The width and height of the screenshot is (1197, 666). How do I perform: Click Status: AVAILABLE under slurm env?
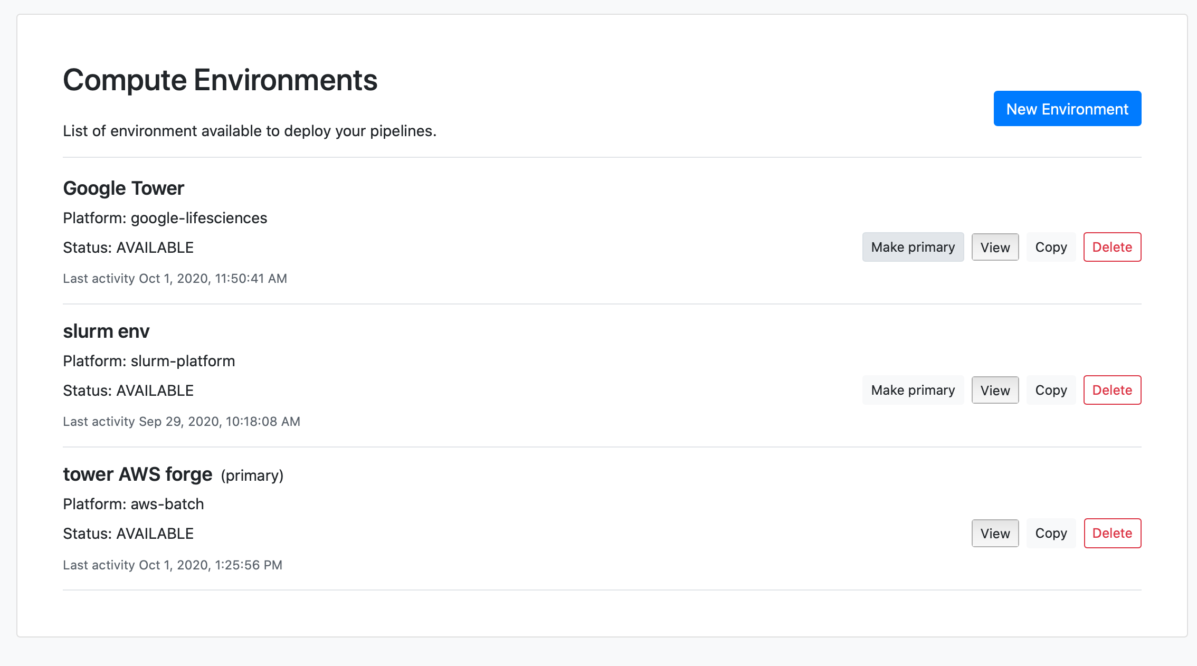pos(128,391)
